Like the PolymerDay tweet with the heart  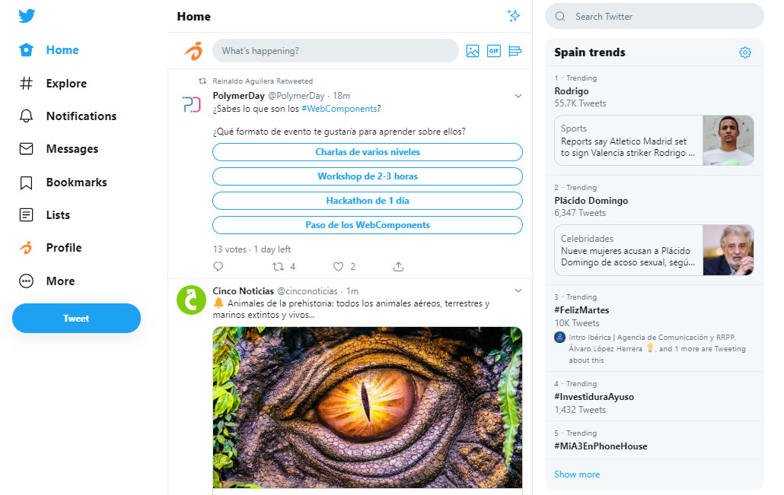click(337, 266)
